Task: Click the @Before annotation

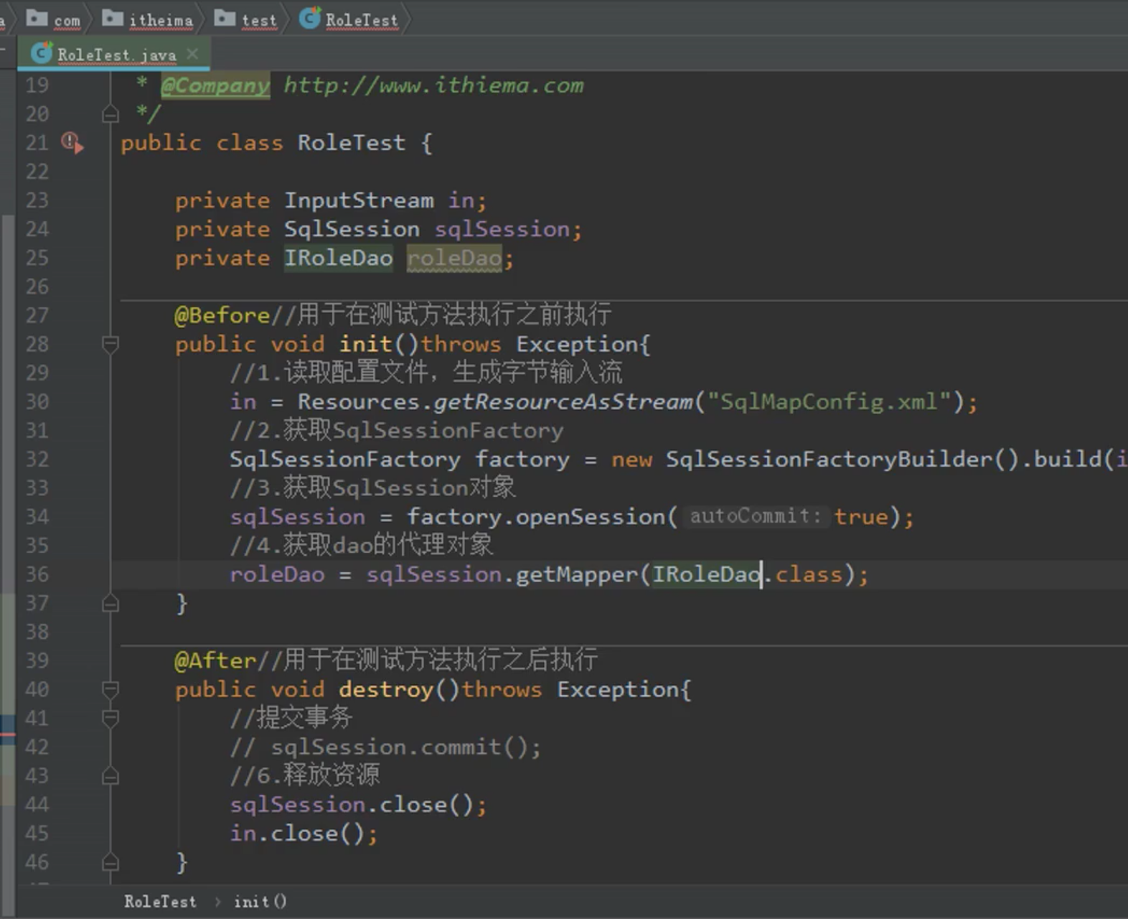Action: (222, 315)
